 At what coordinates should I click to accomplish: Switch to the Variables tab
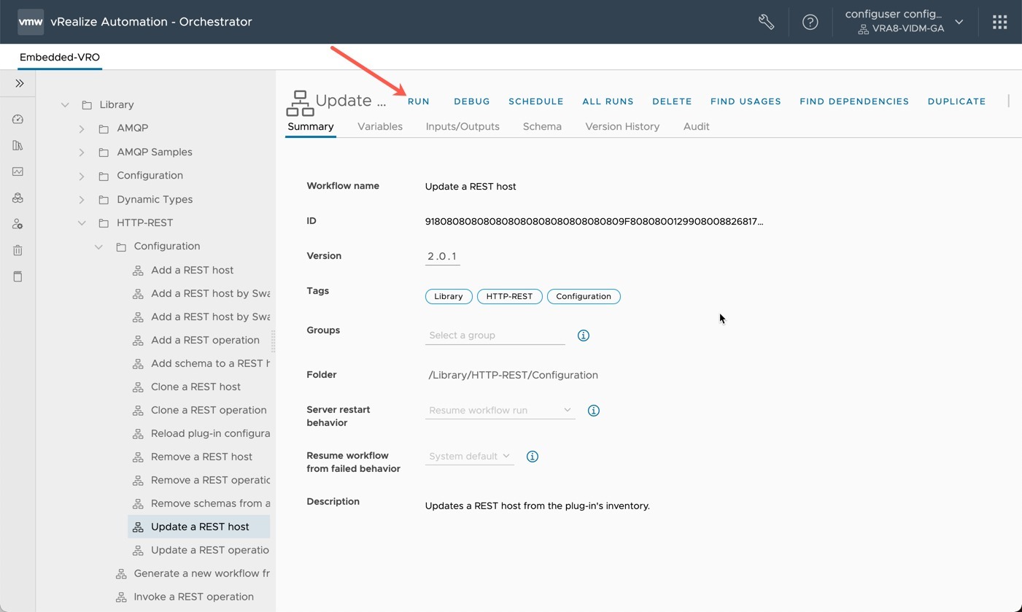point(380,126)
